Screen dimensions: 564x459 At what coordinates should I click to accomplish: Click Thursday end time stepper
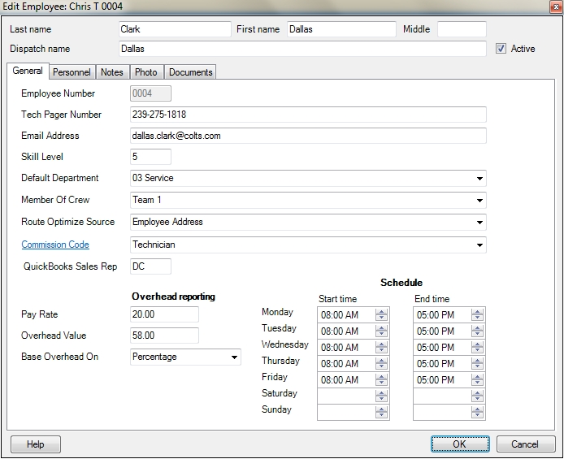point(477,363)
